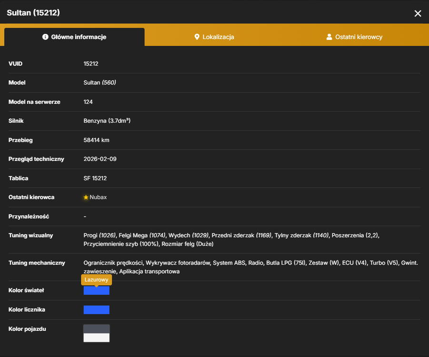Click the info icon on Główne informacje

pos(45,37)
